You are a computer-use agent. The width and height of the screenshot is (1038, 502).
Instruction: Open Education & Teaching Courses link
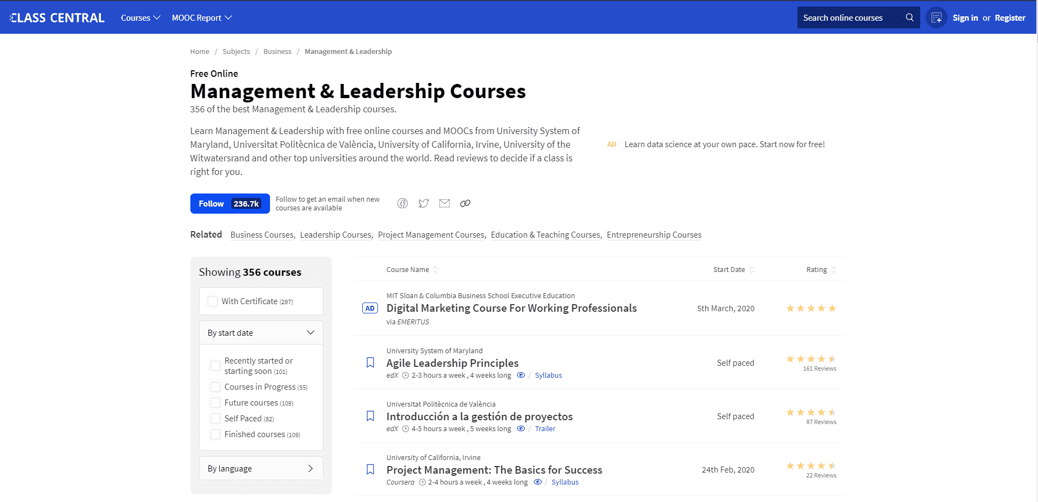pos(545,234)
